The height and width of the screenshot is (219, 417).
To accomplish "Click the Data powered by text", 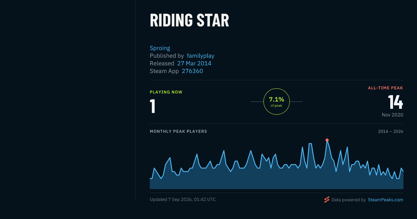I will (x=349, y=200).
